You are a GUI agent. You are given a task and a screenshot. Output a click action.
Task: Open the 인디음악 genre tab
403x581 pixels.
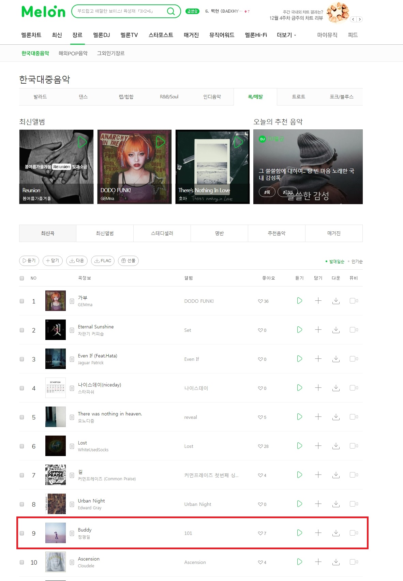coord(212,97)
